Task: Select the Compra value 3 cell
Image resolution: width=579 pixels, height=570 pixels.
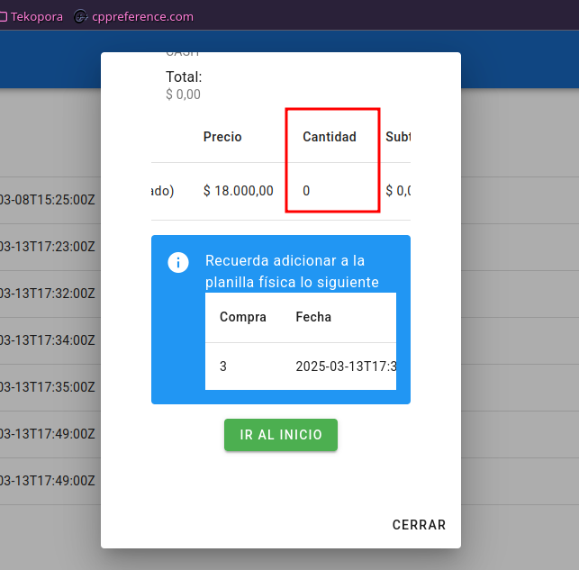Action: point(223,366)
